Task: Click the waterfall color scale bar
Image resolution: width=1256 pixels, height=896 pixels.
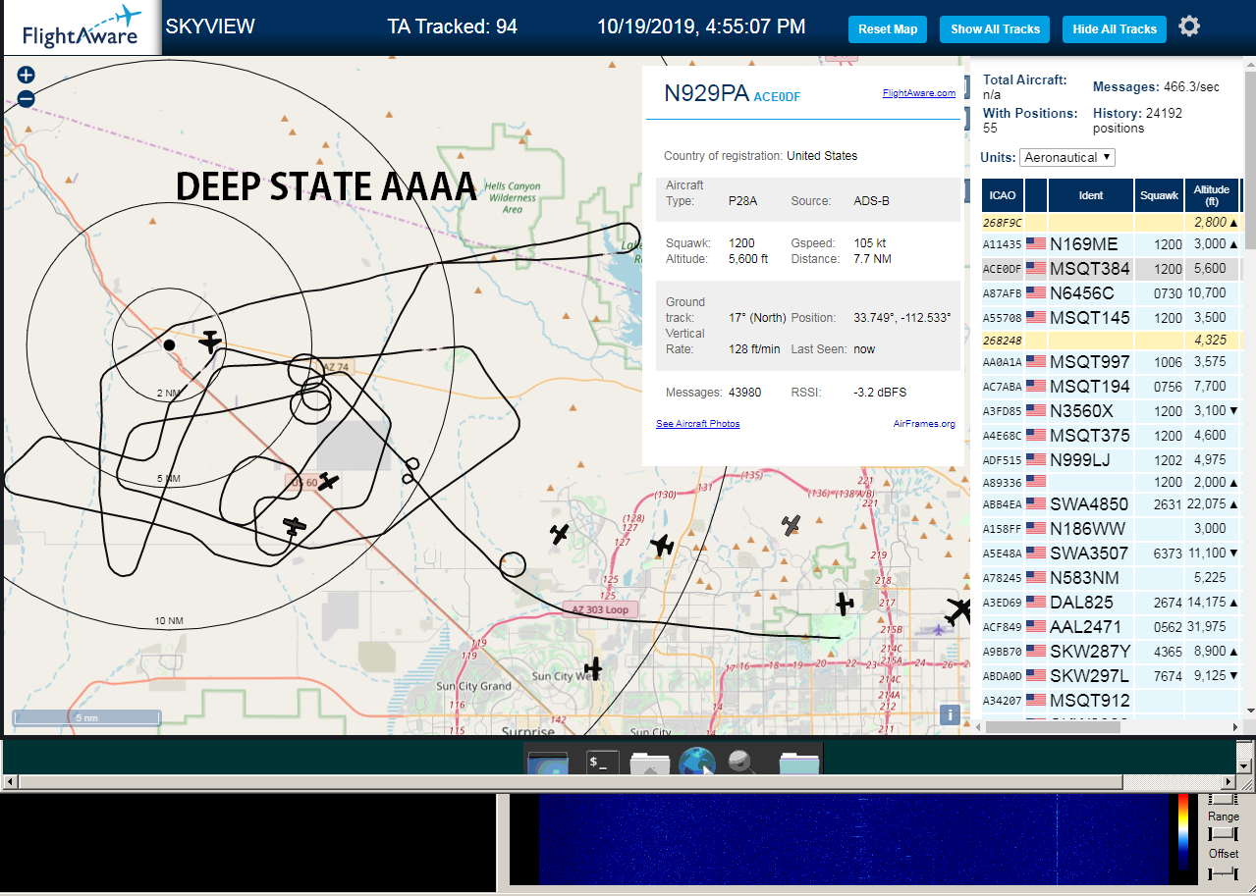Action: 1183,832
